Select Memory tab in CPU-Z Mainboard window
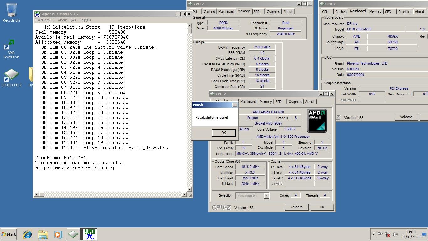This screenshot has height=241, width=428. coord(375,12)
